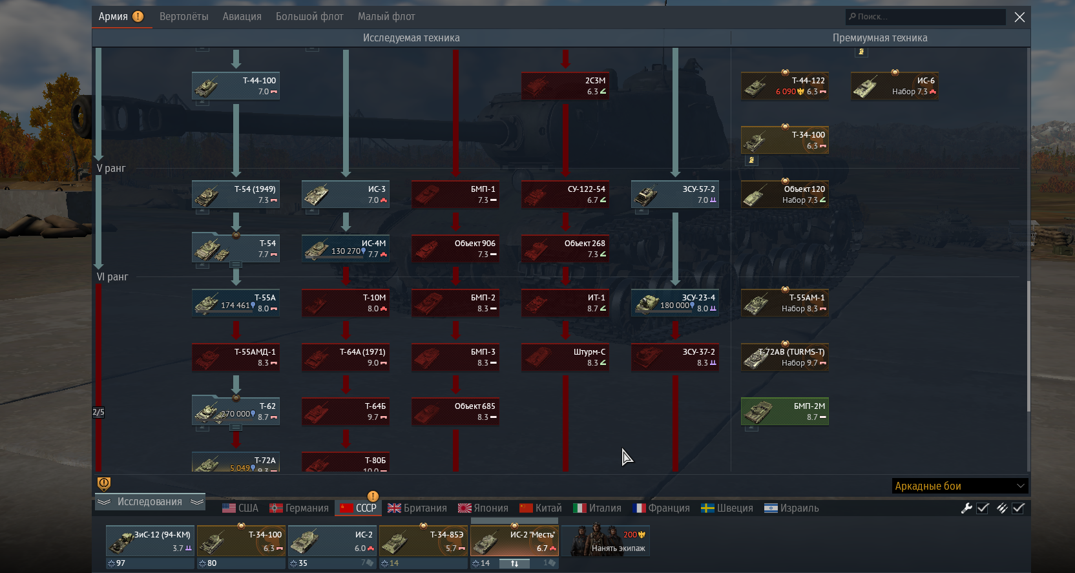This screenshot has width=1075, height=573.
Task: Click the triple-slash ammo icon near checkboxes
Action: (1002, 508)
